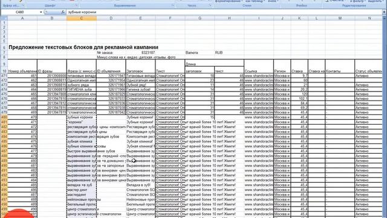Click the Гигиена зубов! headline cell
Screen dimensions: 387x218
pyautogui.click(x=141, y=90)
